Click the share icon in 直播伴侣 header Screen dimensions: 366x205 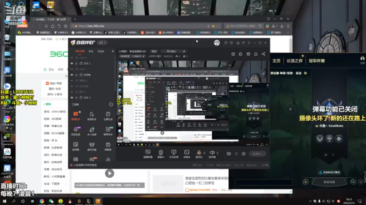264,54
